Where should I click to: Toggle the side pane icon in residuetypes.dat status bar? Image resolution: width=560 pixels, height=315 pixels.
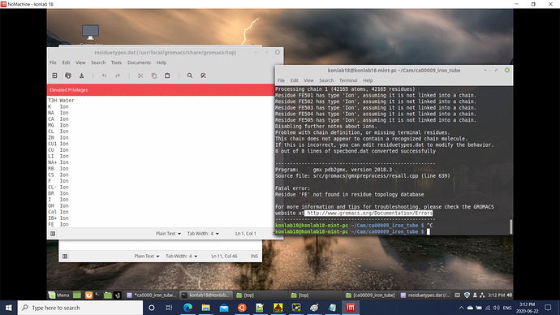pos(53,234)
